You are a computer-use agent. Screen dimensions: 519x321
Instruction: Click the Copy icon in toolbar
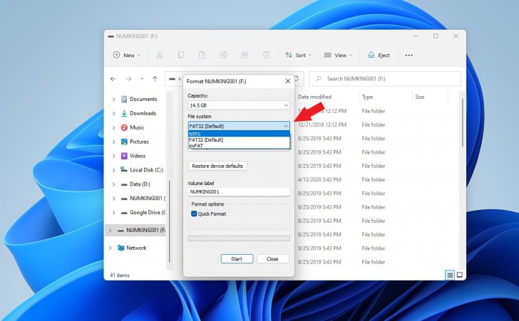point(181,56)
